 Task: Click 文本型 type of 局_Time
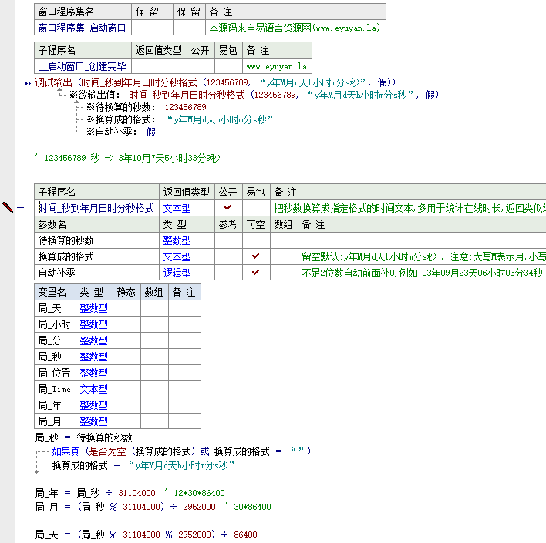pos(94,389)
